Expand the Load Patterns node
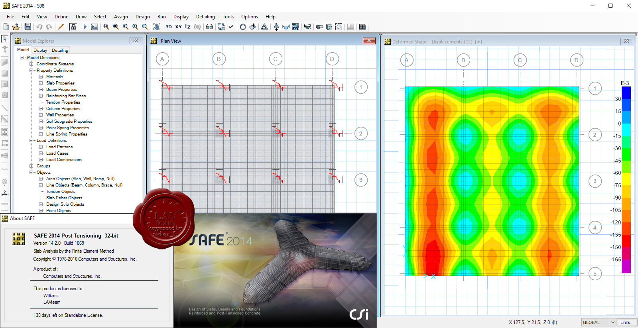 (41, 147)
